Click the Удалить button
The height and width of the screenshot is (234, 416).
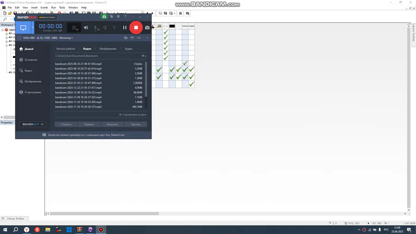[135, 124]
